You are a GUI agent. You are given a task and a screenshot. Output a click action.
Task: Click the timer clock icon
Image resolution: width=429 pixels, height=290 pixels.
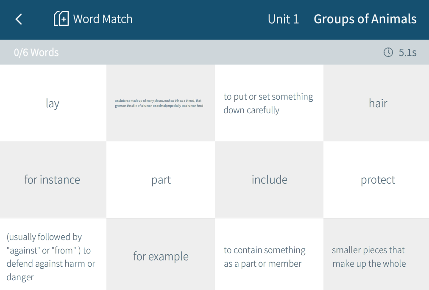pos(388,52)
